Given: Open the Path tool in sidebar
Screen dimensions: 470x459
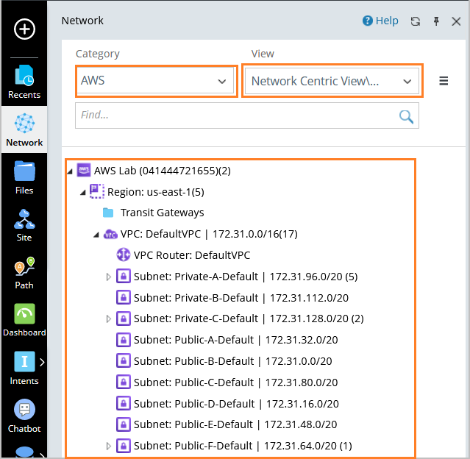Looking at the screenshot, I should pyautogui.click(x=24, y=273).
